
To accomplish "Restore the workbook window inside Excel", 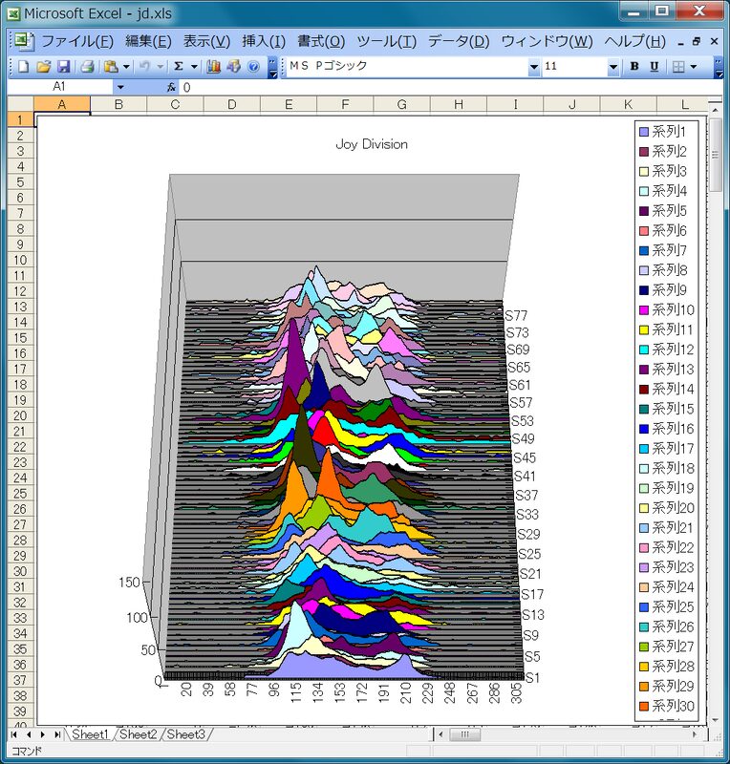I will click(697, 42).
